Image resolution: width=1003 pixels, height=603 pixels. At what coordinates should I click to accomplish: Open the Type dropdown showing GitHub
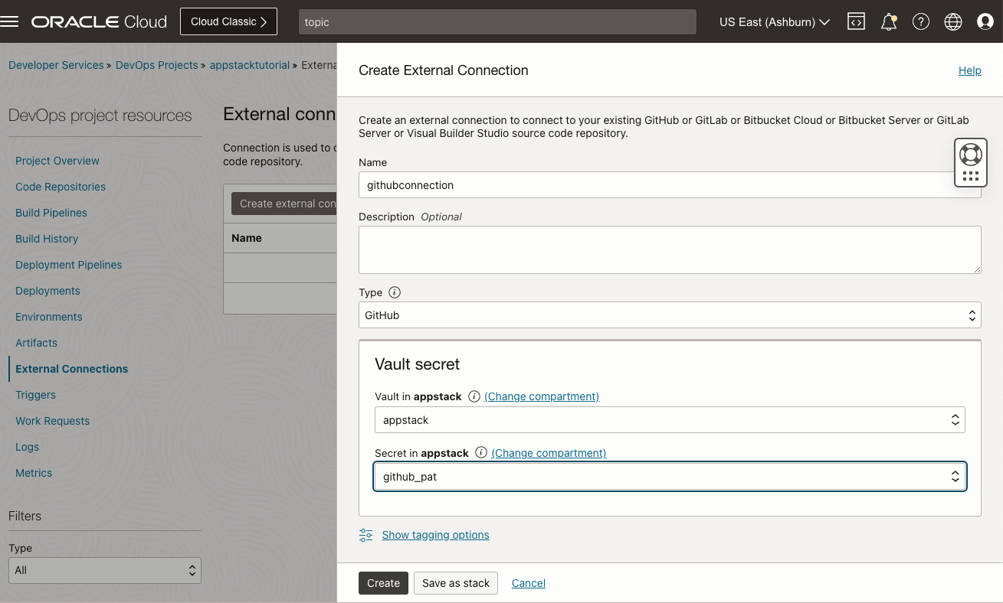670,315
